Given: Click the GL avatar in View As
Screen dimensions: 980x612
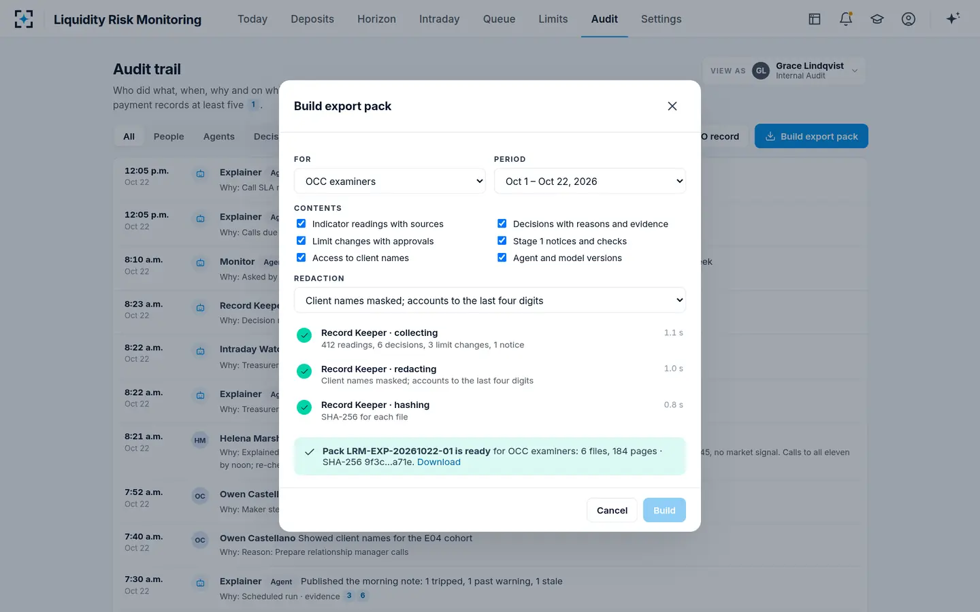Looking at the screenshot, I should click(x=761, y=71).
